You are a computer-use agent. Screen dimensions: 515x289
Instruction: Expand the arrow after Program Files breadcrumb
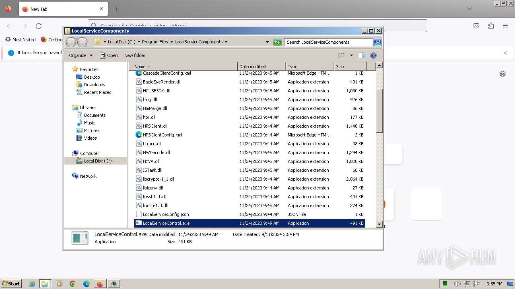[x=171, y=42]
